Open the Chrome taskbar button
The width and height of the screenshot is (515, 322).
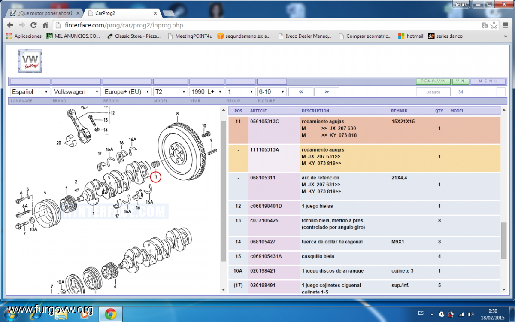click(x=110, y=314)
